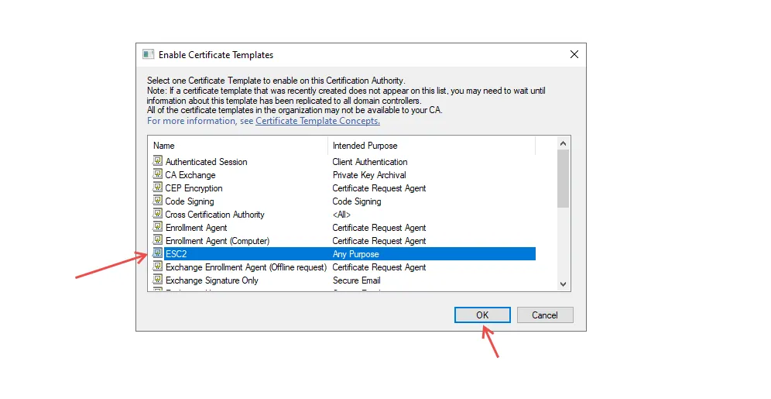Viewport: 771px width, 399px height.
Task: Click the ESC2 template icon
Action: click(x=158, y=253)
